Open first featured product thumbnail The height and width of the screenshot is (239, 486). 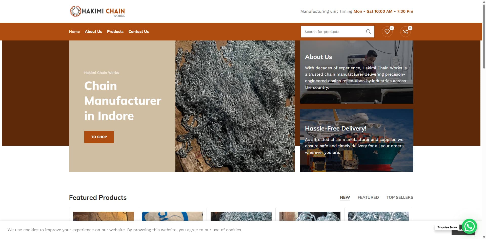103,216
